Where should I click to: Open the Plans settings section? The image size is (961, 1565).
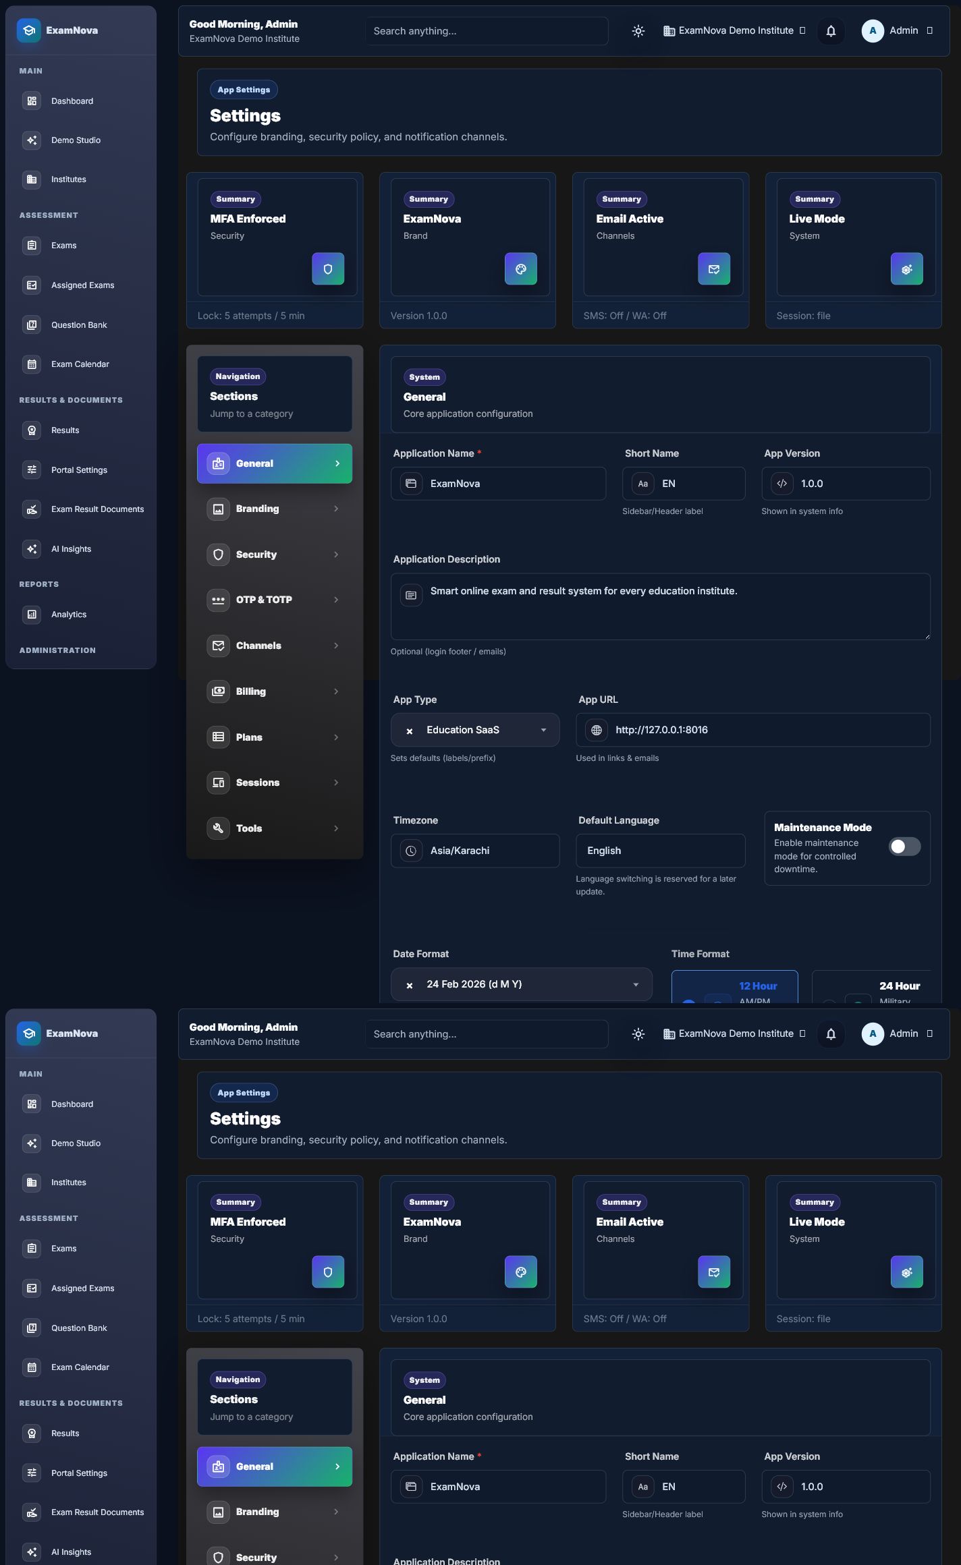click(275, 737)
